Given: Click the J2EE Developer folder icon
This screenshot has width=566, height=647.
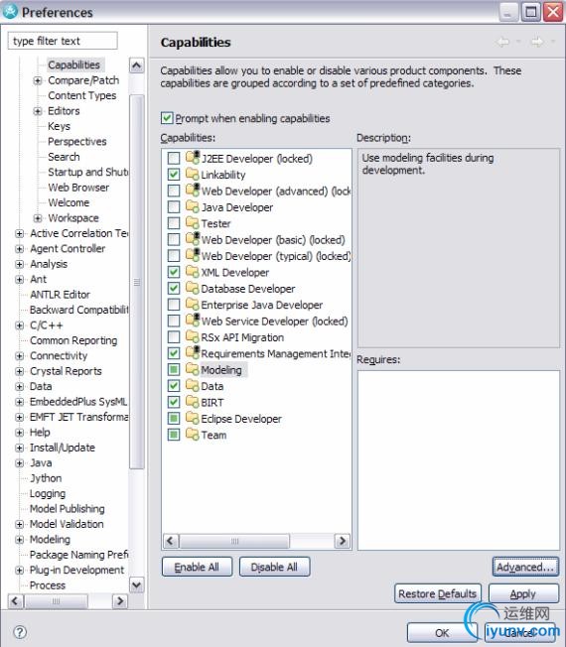Looking at the screenshot, I should [193, 158].
